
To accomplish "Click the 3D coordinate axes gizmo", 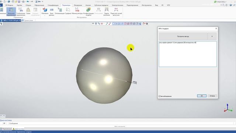I will click(228, 108).
